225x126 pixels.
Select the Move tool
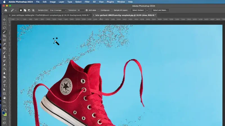click(4, 20)
